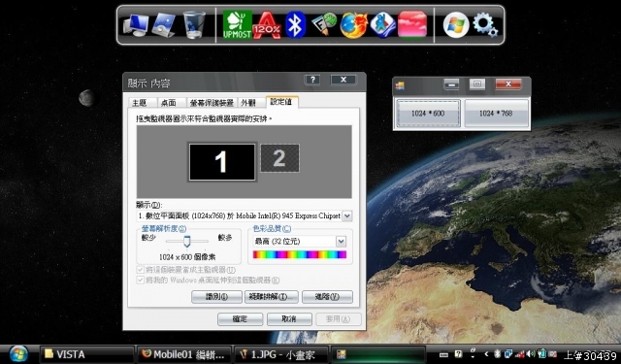The width and height of the screenshot is (621, 364).
Task: Launch the Bluetooth app from the dock
Action: tap(295, 24)
